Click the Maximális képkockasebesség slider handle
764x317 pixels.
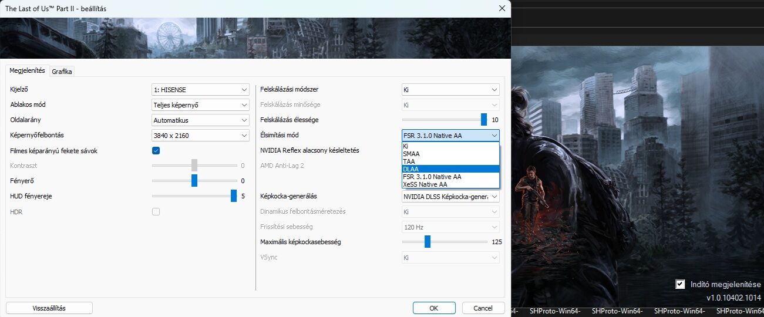pos(428,242)
